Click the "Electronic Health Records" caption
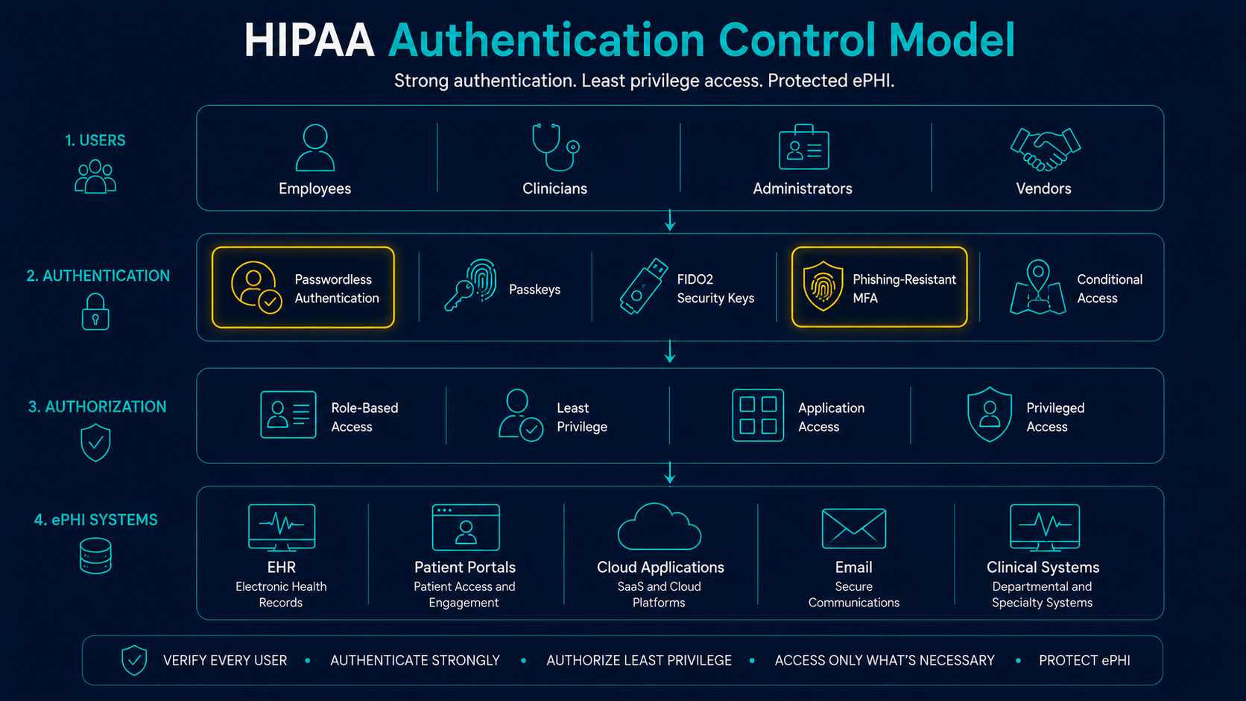Image resolution: width=1246 pixels, height=701 pixels. tap(281, 594)
